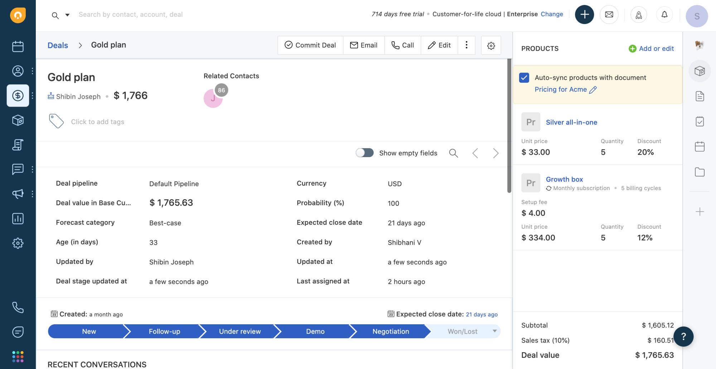Select the Deals dollar icon in sidebar
The width and height of the screenshot is (716, 369).
pyautogui.click(x=18, y=96)
